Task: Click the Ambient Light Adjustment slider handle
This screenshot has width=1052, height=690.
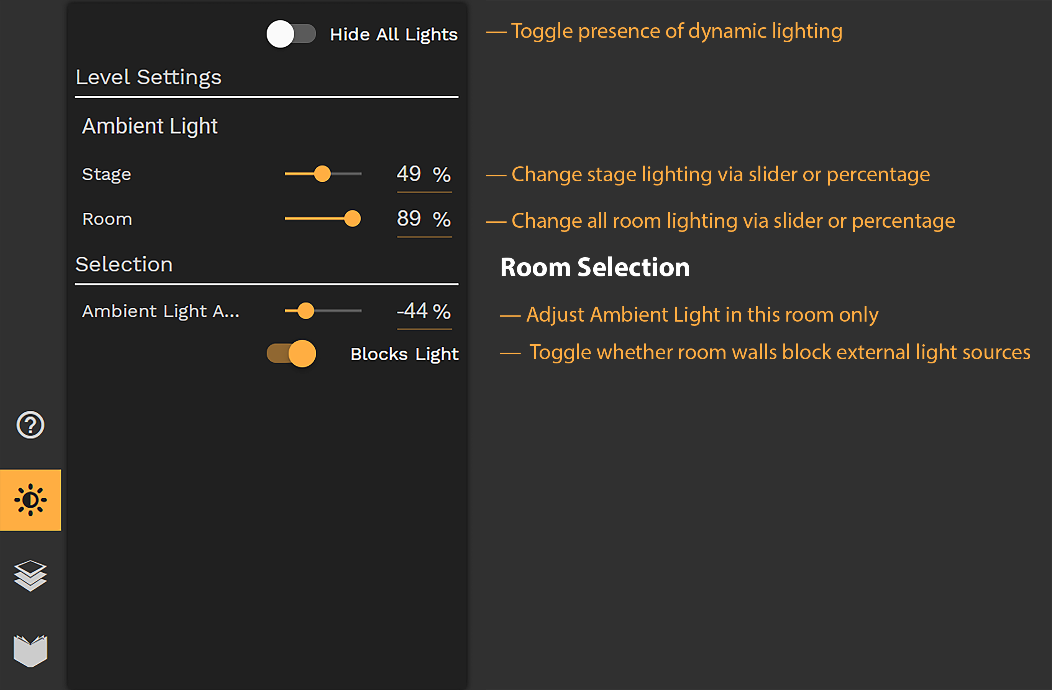Action: click(x=305, y=311)
